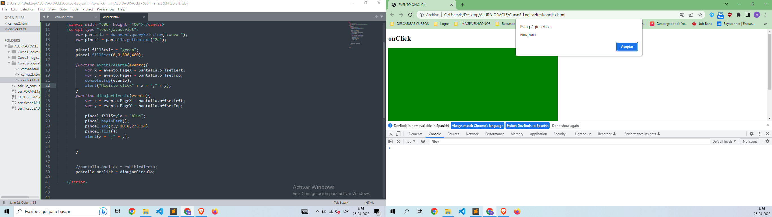The height and width of the screenshot is (217, 772).
Task: Open the Goto menu in Sublime Text
Action: [x=63, y=9]
